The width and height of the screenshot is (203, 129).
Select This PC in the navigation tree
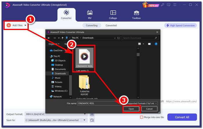pos(55,56)
